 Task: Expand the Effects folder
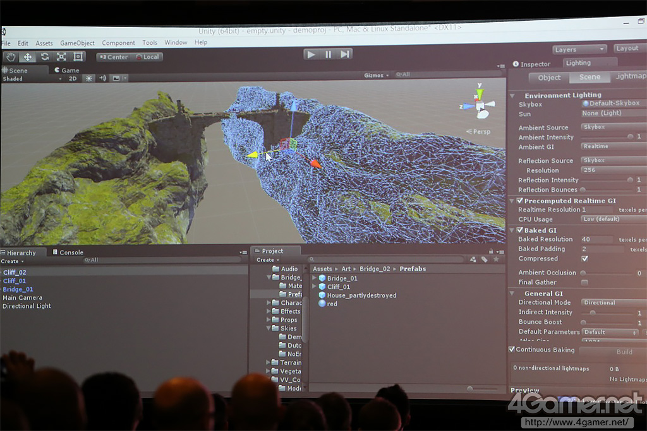click(268, 311)
